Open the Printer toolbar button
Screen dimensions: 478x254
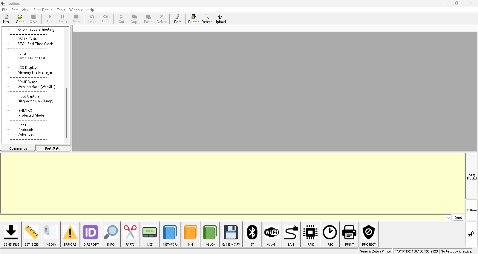click(193, 19)
